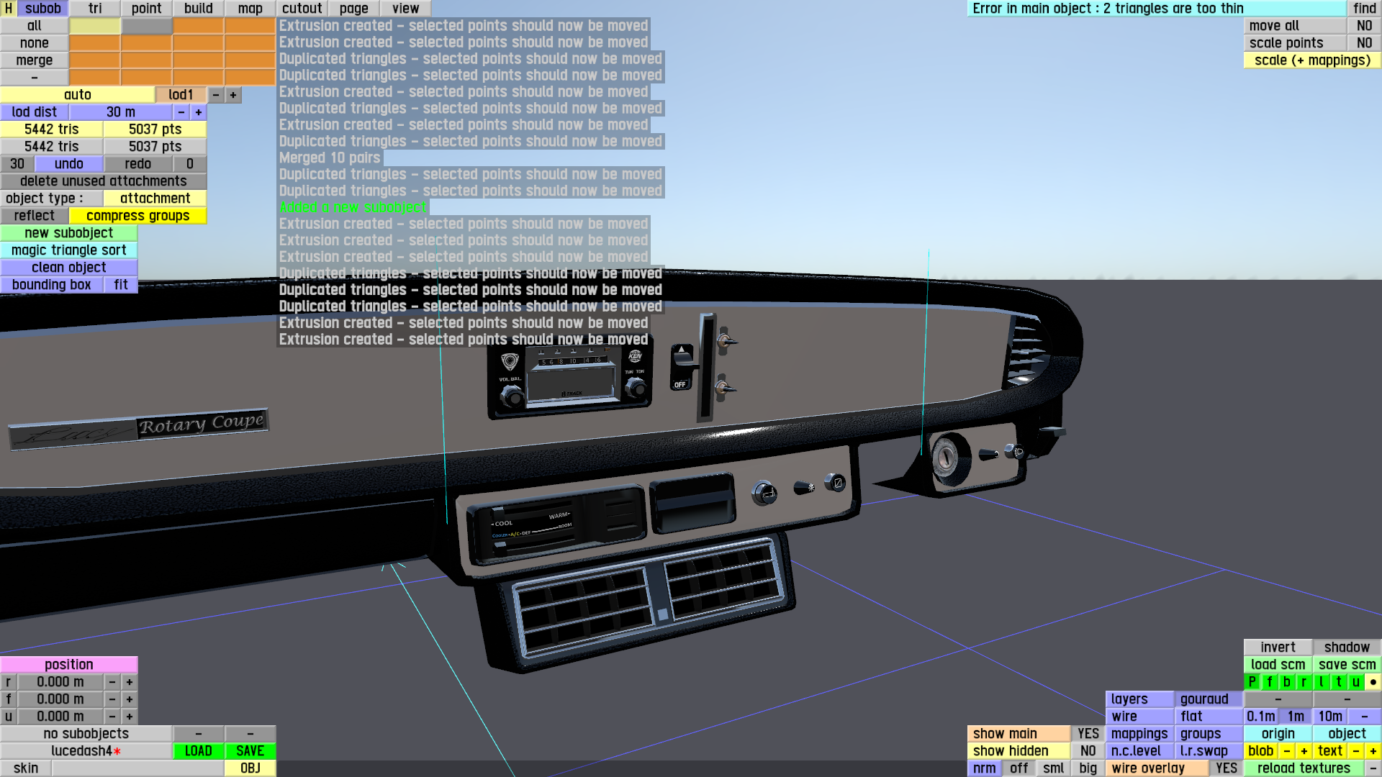The image size is (1382, 777).
Task: Toggle wire overlay YES setting
Action: (1226, 768)
